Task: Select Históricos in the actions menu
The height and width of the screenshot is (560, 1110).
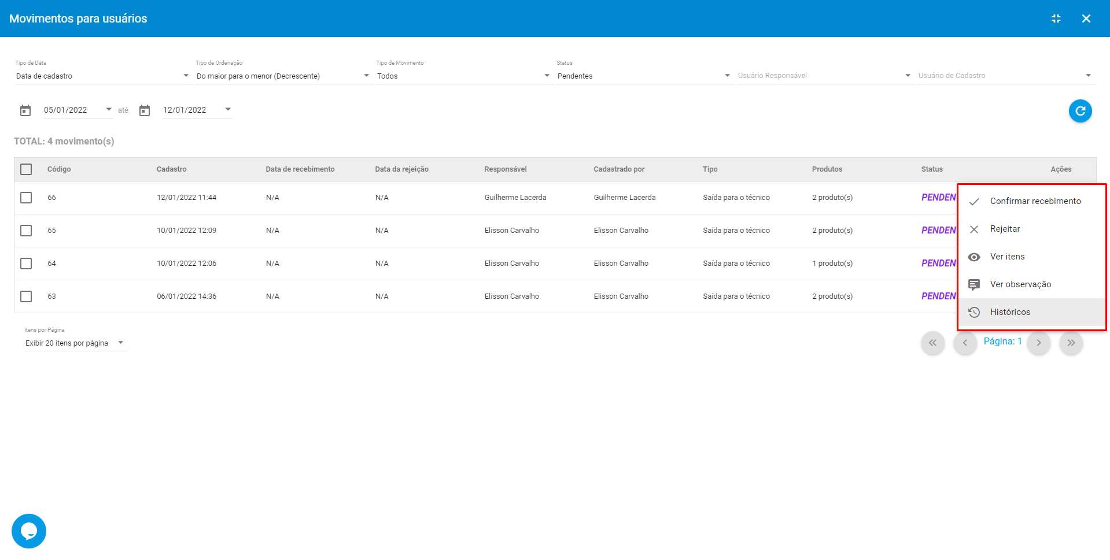Action: tap(1032, 312)
